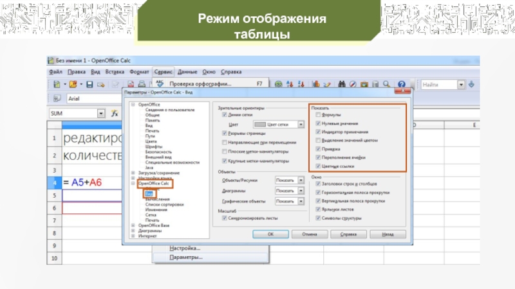
Task: Open the Сервис menu
Action: (163, 72)
